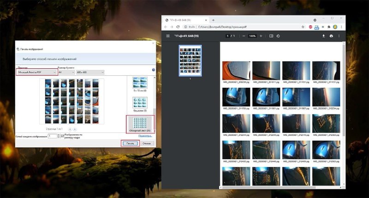Click the blue save extension icon
369x198 pixels.
click(x=317, y=27)
